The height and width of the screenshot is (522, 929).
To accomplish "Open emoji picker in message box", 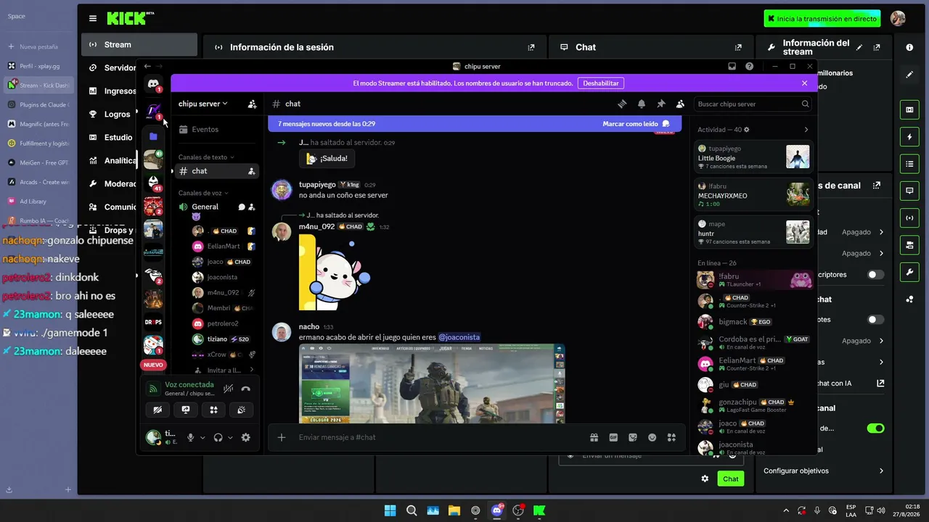I will (652, 437).
